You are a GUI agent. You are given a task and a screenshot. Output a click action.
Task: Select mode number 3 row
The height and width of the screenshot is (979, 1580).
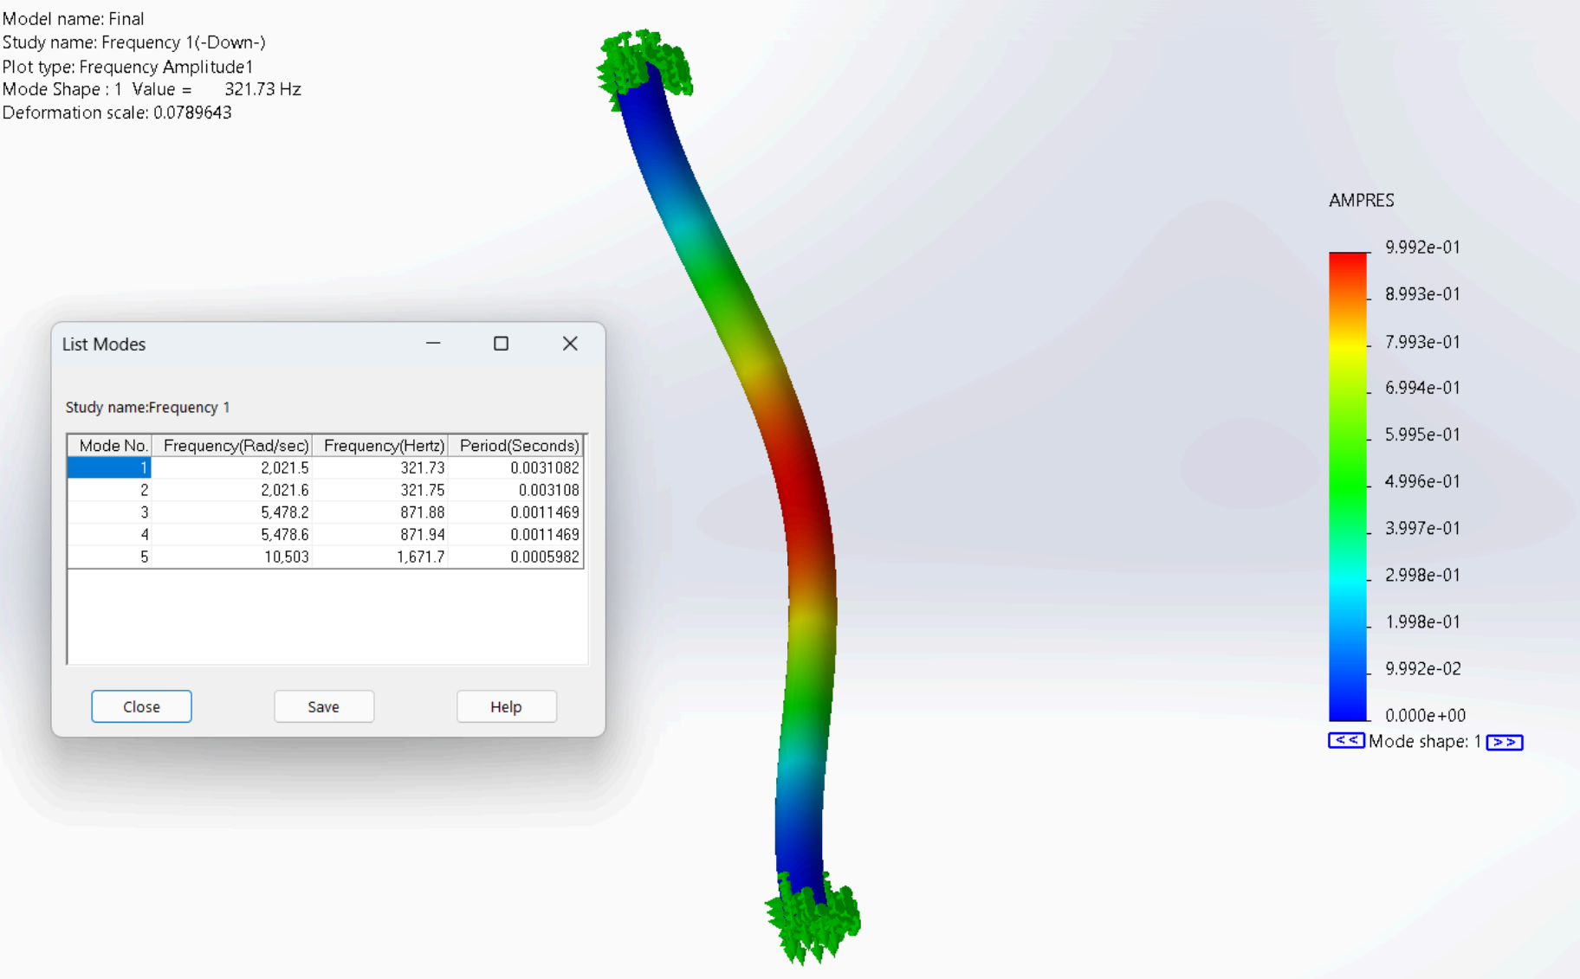pyautogui.click(x=326, y=512)
